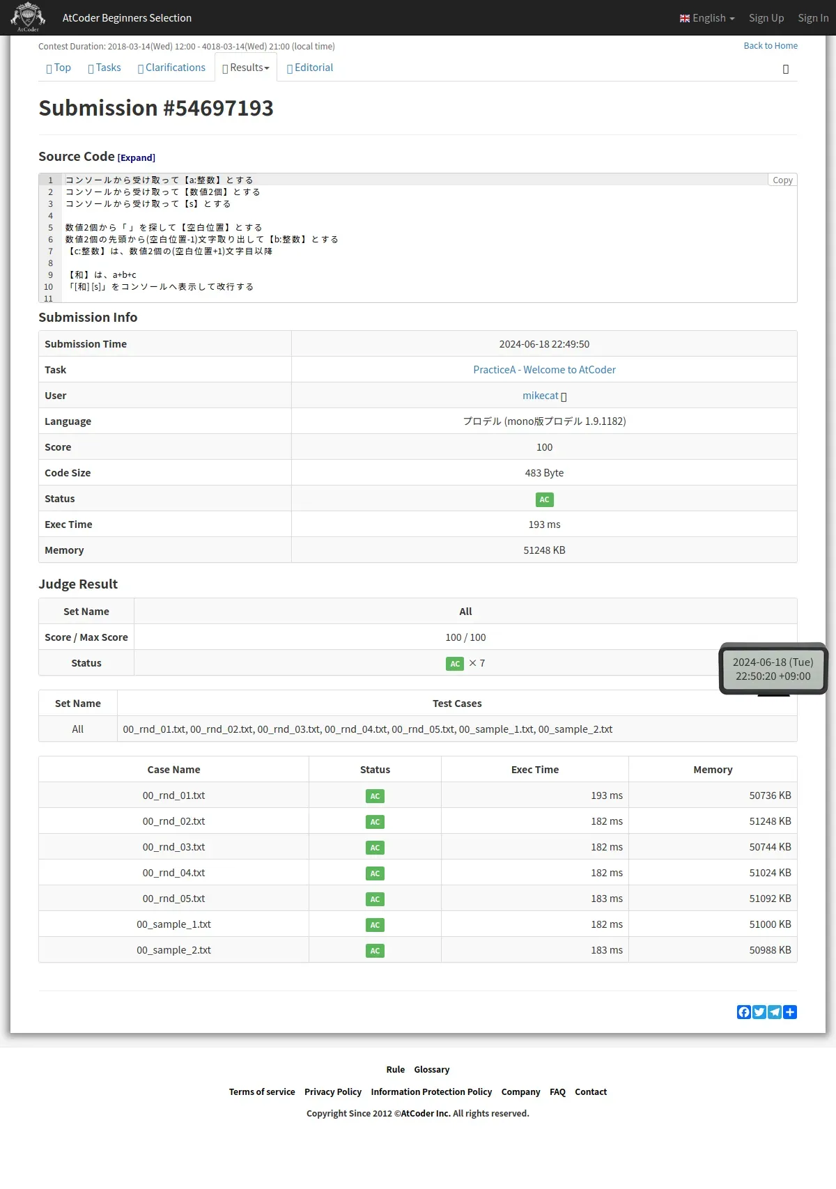Open mikecat user profile
Screen dimensions: 836x1189
(541, 396)
